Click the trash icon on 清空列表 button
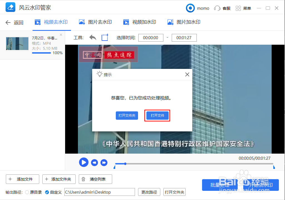Screen dimensions: 285x200 tap(83, 179)
